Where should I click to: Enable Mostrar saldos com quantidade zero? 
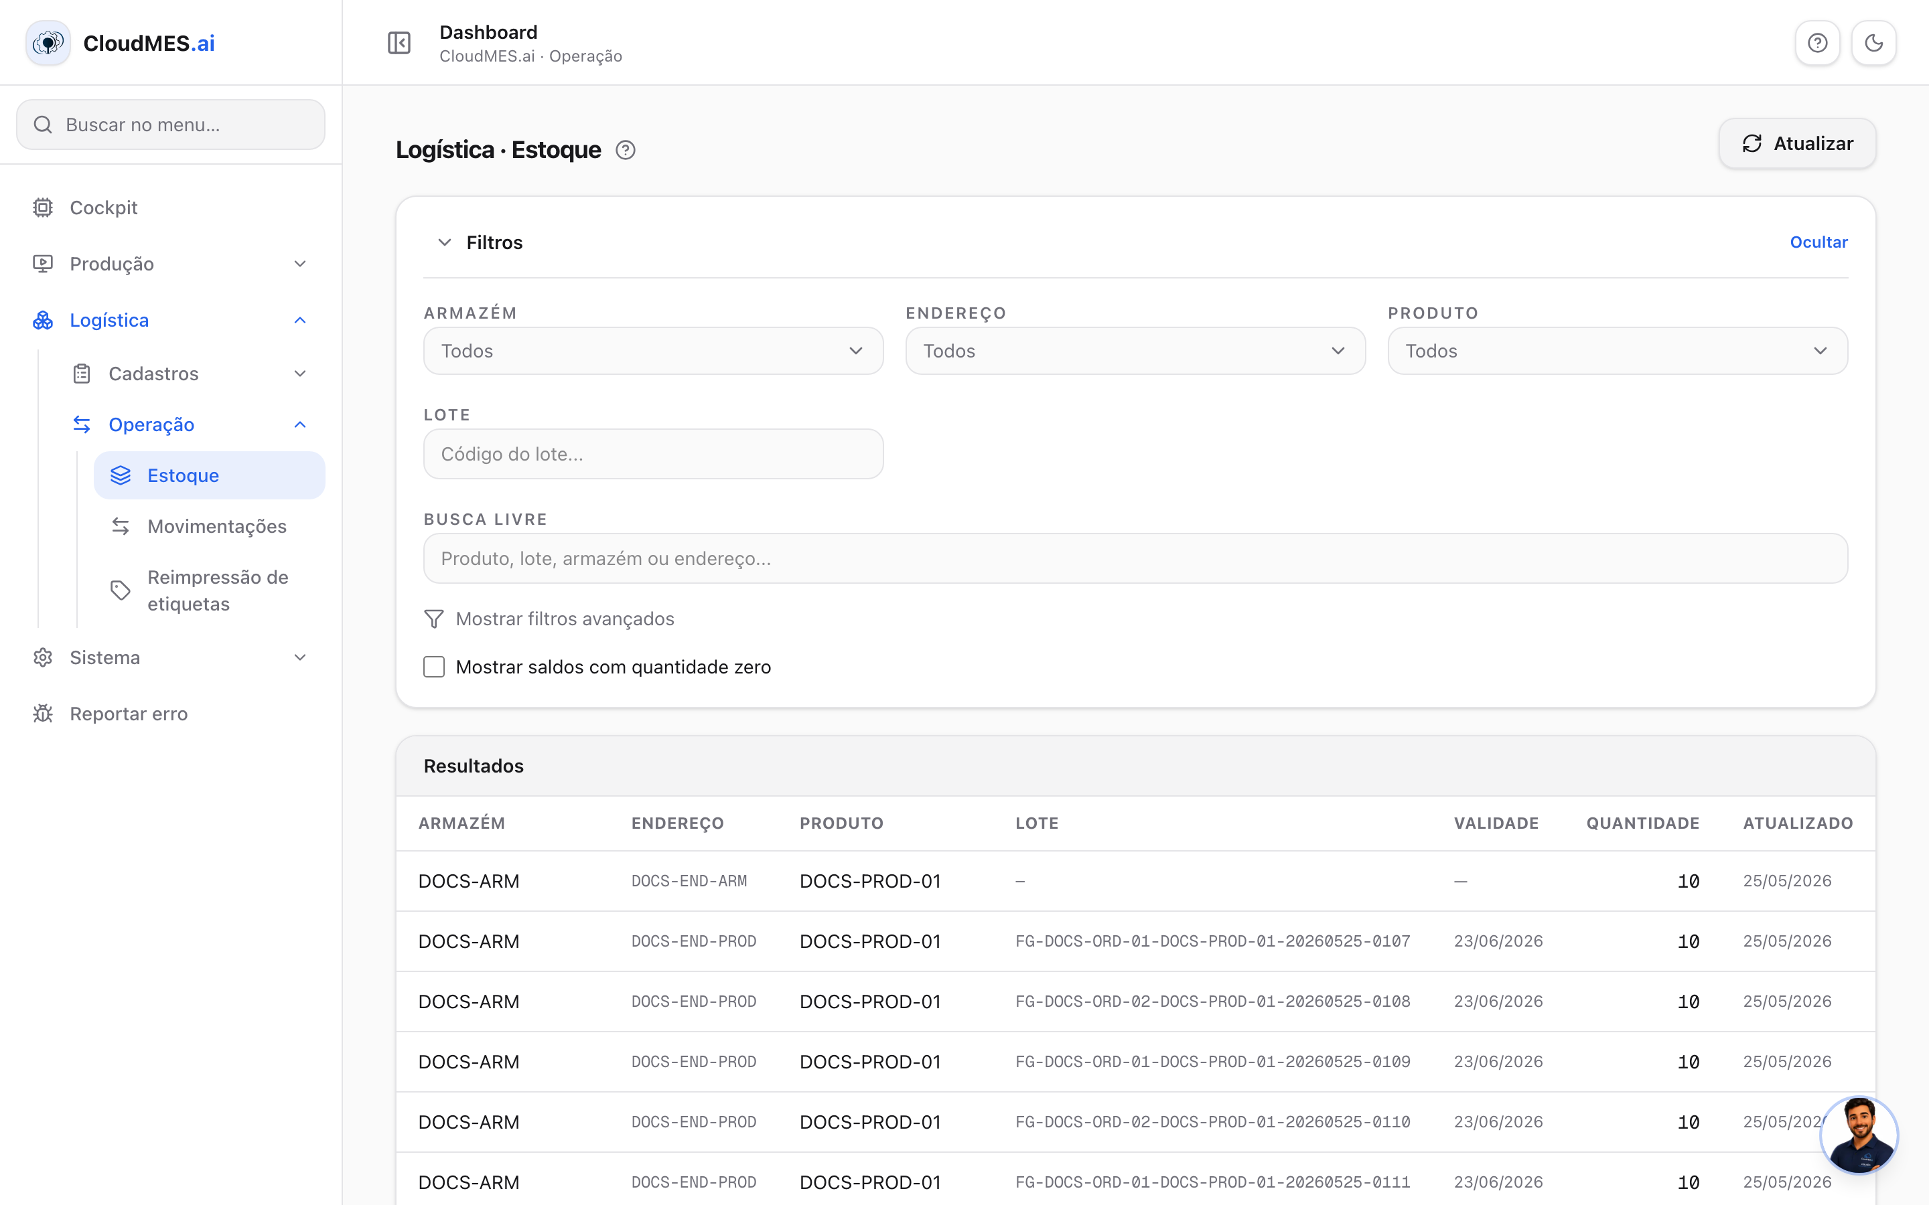pyautogui.click(x=433, y=667)
